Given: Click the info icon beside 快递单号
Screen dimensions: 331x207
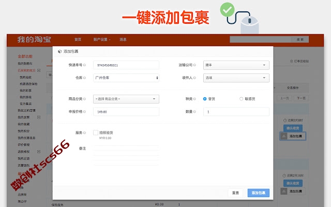Looking at the screenshot, I should click(84, 65).
